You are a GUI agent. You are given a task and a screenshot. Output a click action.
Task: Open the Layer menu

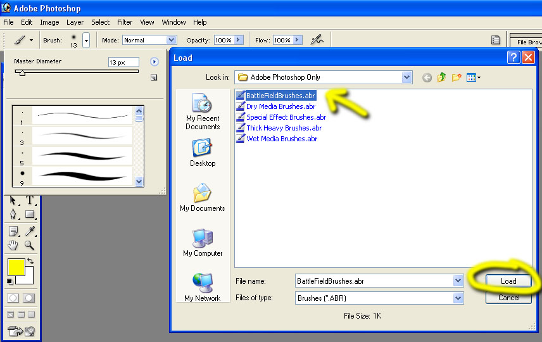click(75, 22)
